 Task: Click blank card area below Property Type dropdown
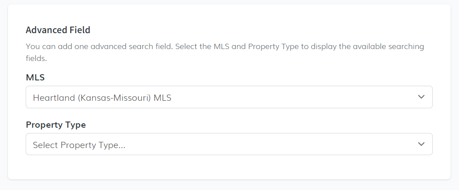click(229, 168)
